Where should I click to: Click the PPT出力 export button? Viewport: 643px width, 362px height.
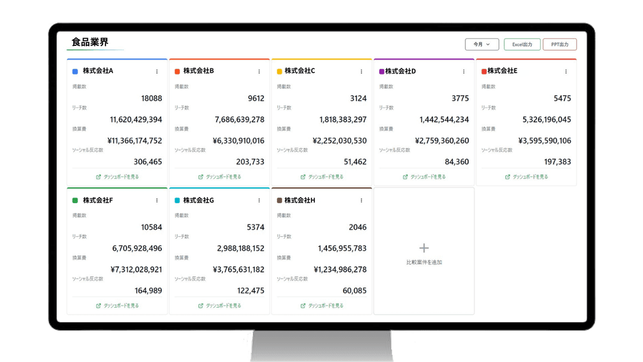pyautogui.click(x=560, y=44)
